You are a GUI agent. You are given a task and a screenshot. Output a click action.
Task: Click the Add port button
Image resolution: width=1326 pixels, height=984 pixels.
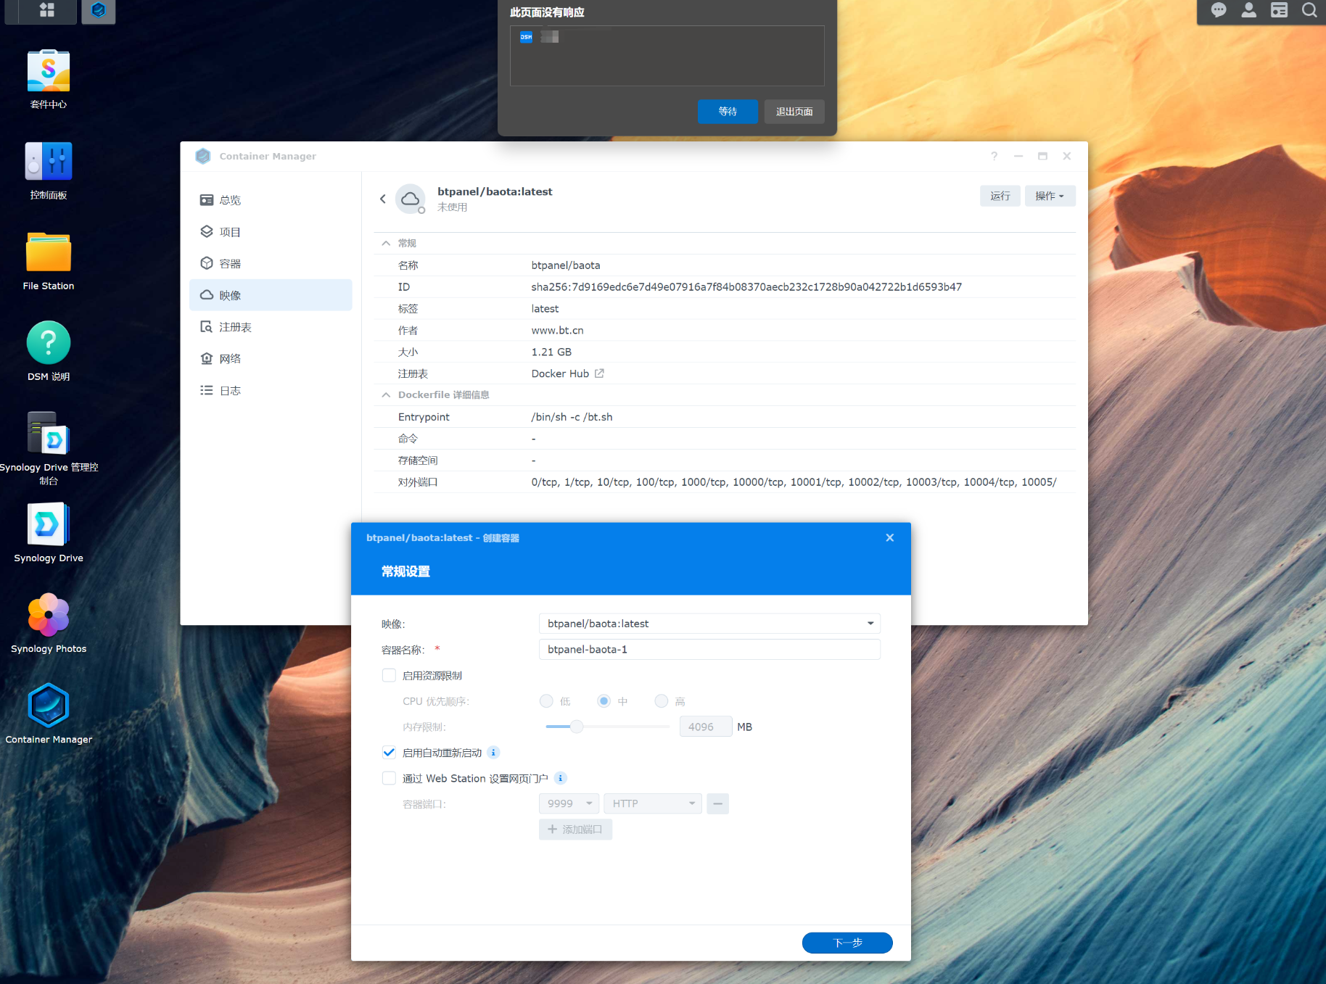(575, 829)
